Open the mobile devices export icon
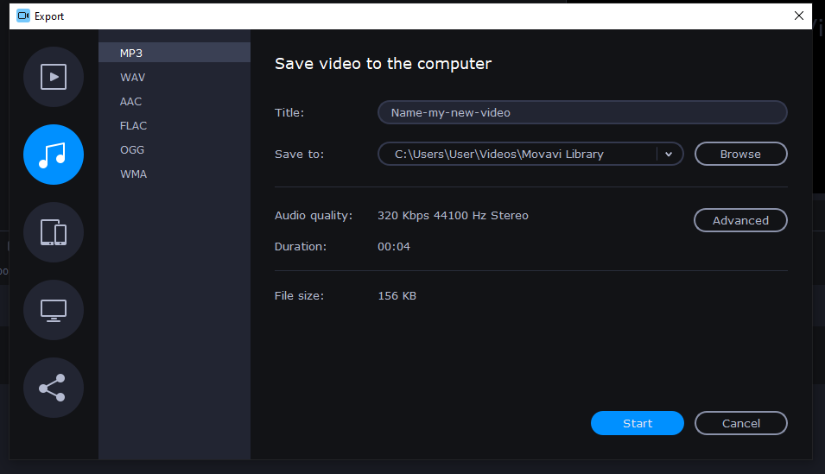Viewport: 825px width, 474px height. point(54,232)
